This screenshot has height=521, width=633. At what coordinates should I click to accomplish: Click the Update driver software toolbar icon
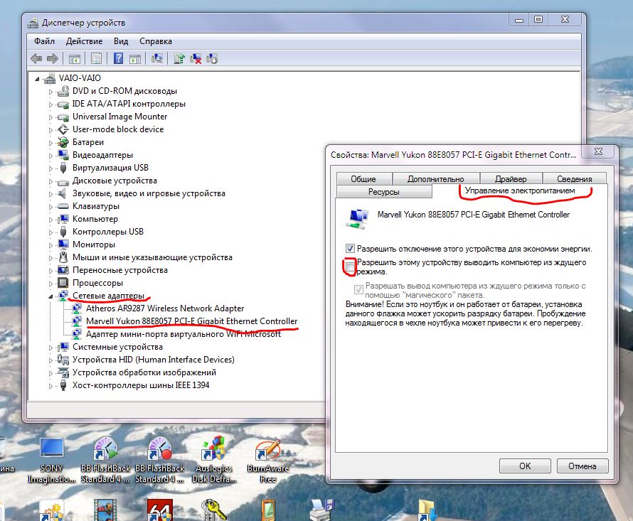point(179,58)
